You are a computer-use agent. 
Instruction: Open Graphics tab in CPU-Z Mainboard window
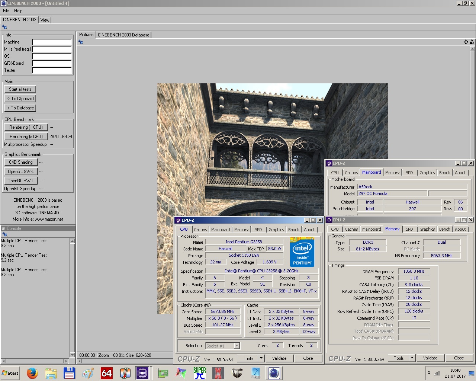[x=427, y=173]
